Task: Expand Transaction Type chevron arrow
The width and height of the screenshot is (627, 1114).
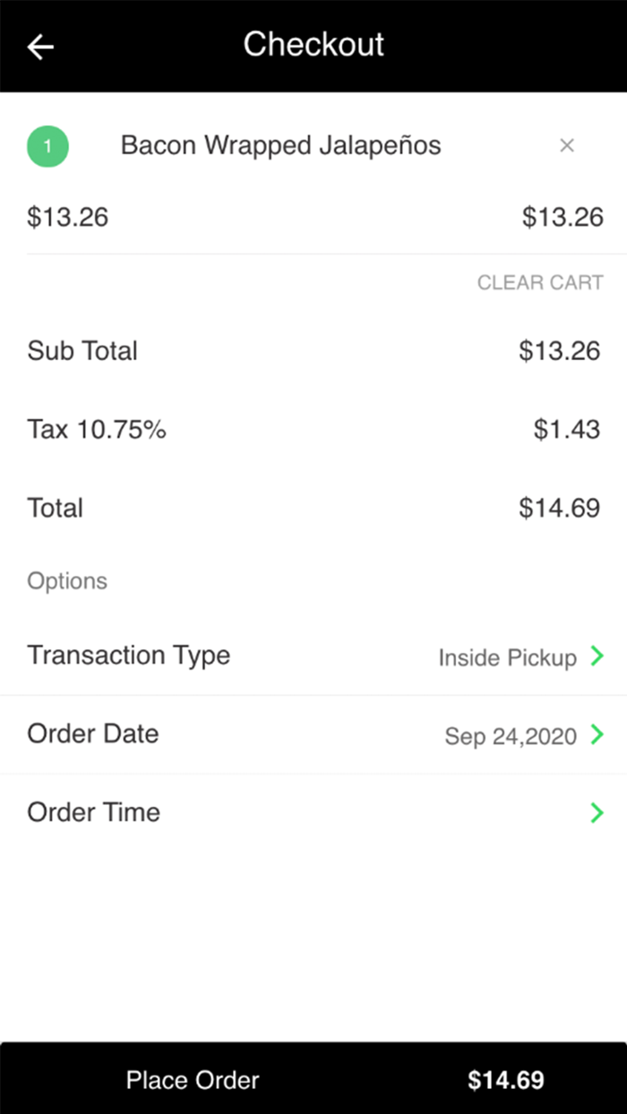Action: click(x=597, y=656)
